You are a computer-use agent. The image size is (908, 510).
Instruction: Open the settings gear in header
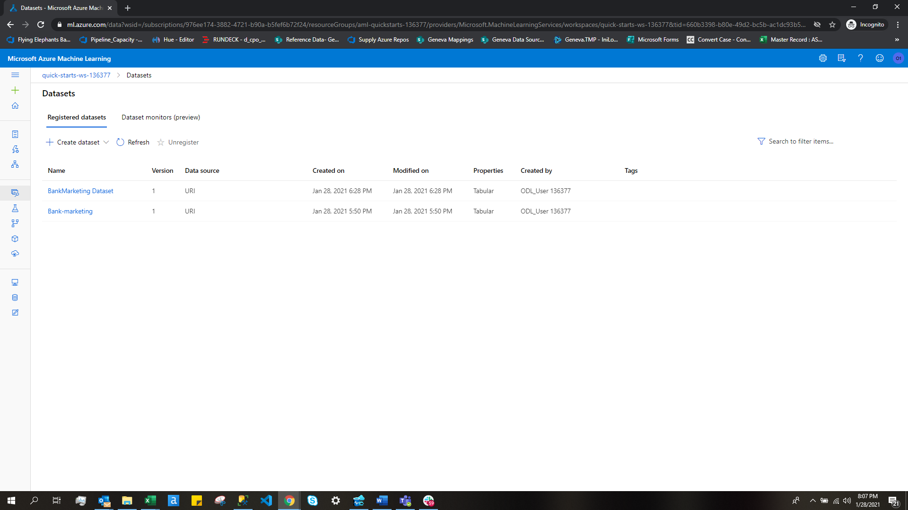[x=823, y=58]
